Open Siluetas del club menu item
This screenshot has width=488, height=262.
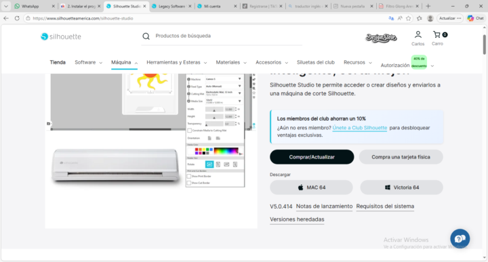pyautogui.click(x=316, y=62)
